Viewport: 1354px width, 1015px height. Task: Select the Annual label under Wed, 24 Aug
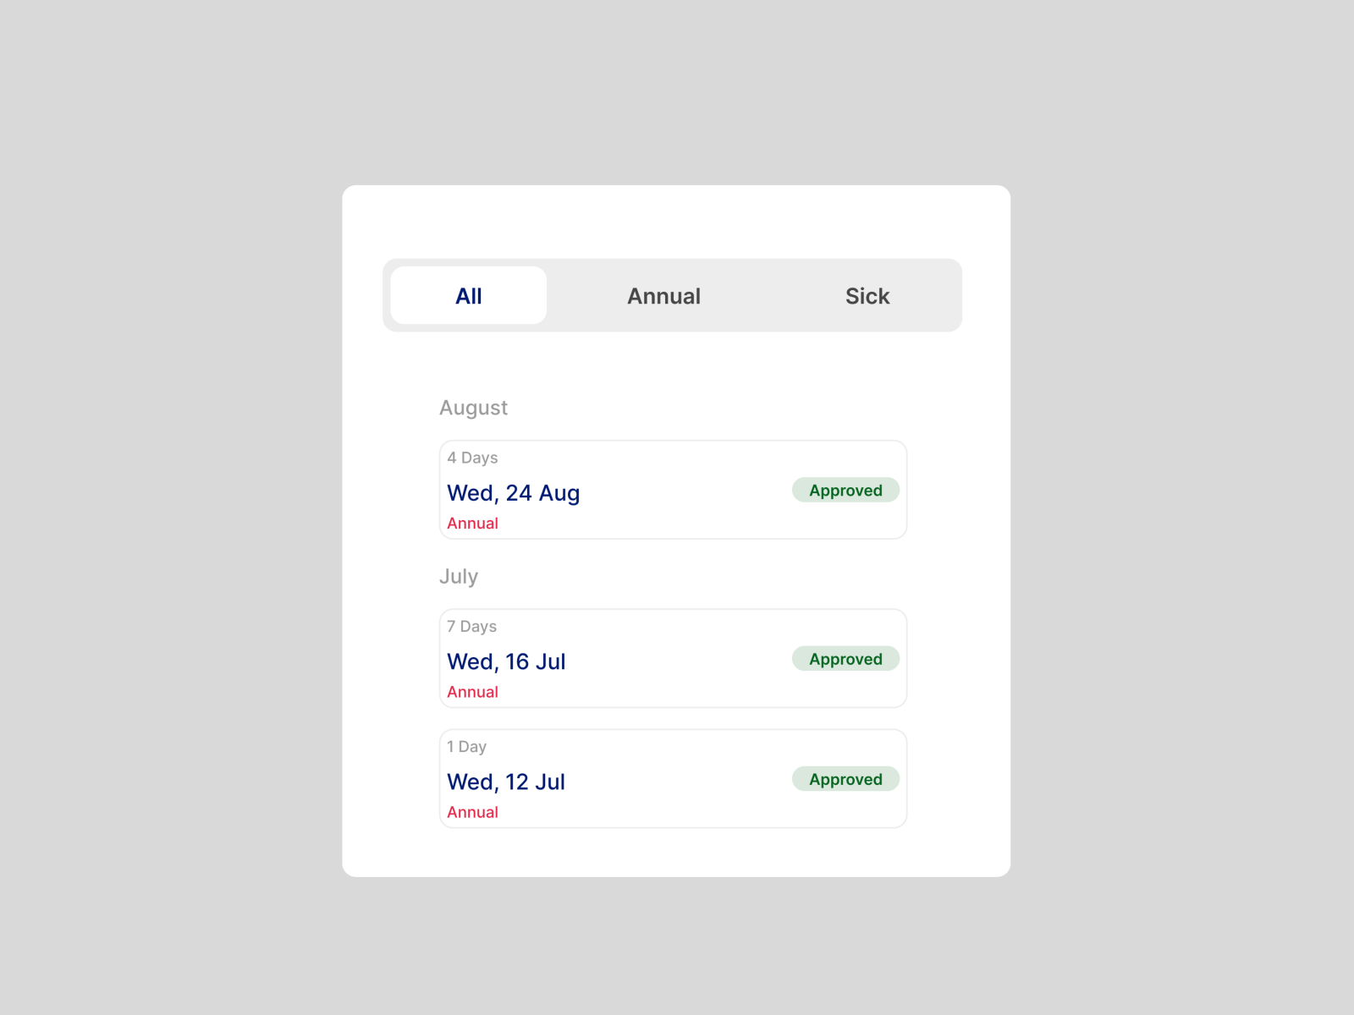[x=472, y=523]
